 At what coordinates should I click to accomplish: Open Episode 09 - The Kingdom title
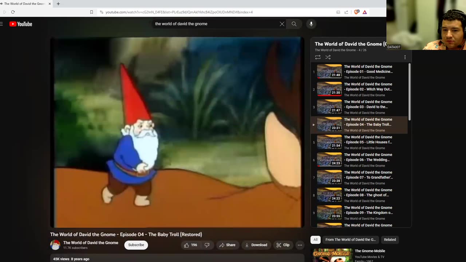click(368, 210)
